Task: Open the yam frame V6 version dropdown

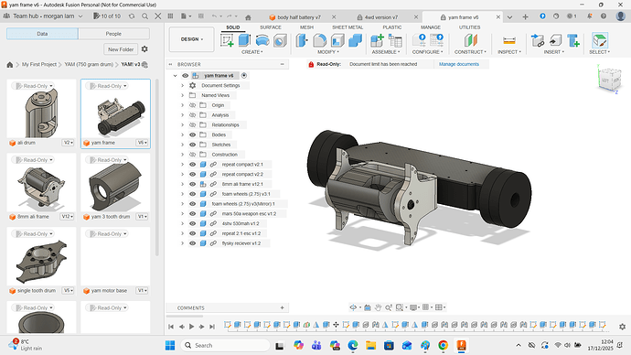Action: click(x=142, y=143)
